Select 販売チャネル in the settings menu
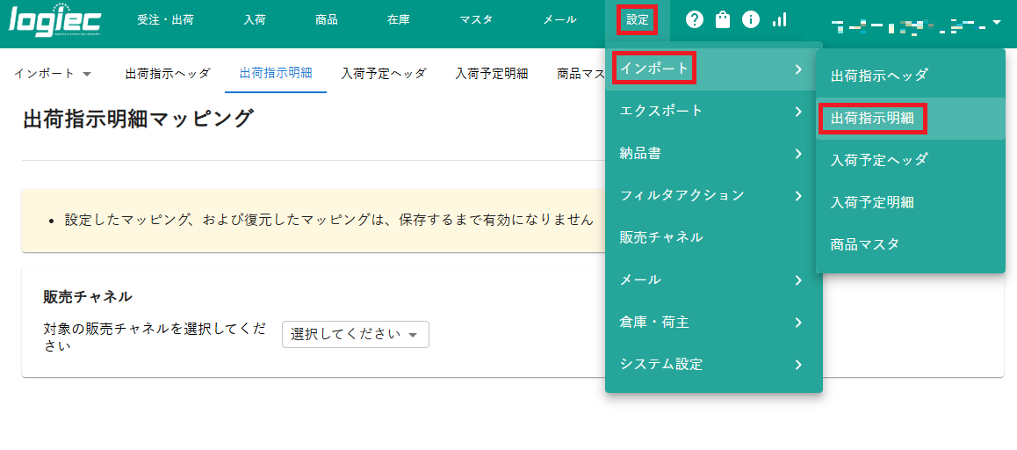This screenshot has height=450, width=1017. tap(713, 237)
